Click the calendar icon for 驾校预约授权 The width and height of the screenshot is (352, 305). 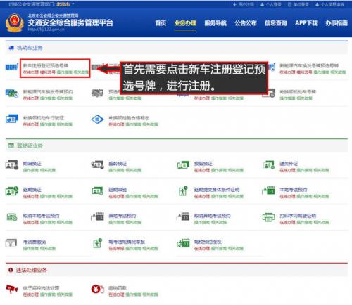(x=183, y=243)
